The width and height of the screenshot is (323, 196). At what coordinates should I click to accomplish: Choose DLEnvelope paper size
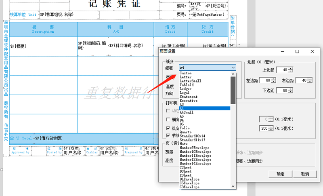coord(205,179)
